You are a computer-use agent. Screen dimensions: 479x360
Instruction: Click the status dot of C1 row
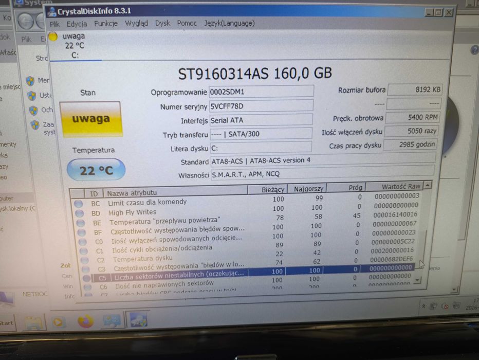click(84, 251)
